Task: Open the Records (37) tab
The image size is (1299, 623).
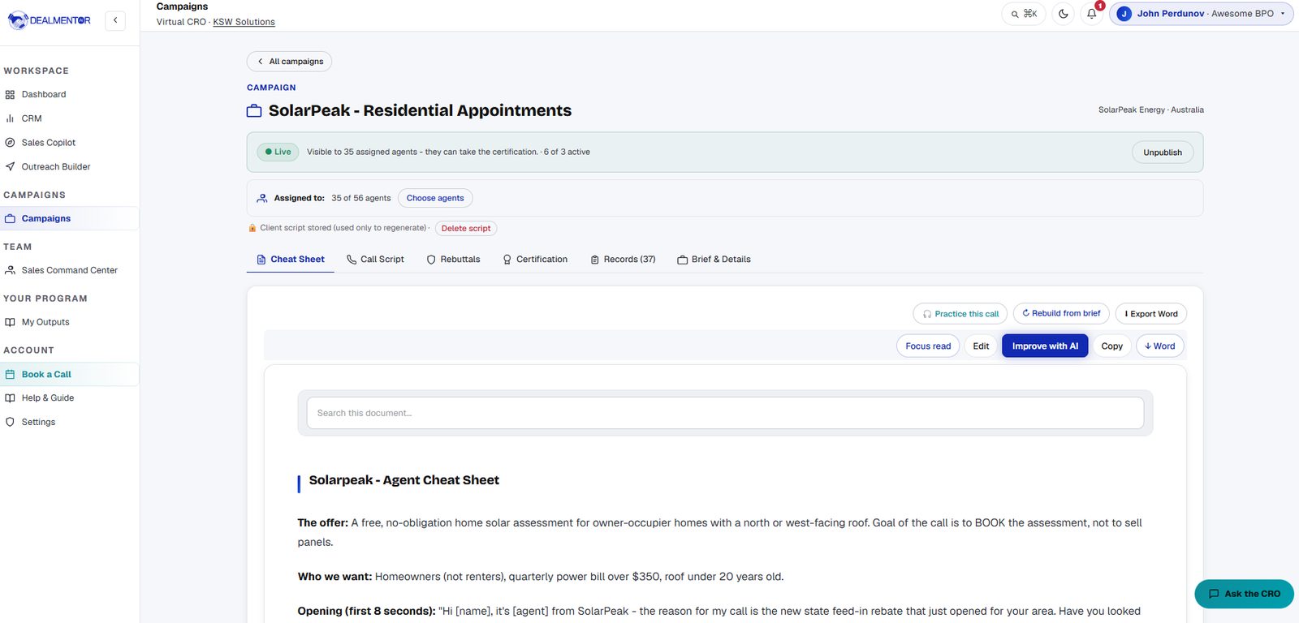Action: 623,260
